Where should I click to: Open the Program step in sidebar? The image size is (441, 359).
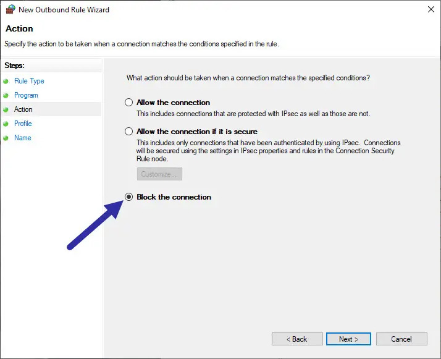point(26,95)
